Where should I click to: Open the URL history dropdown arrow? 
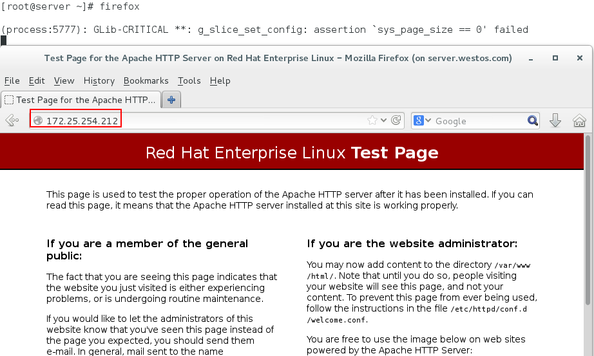383,120
